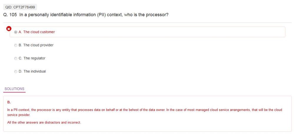The height and width of the screenshot is (134, 294).
Task: Click "The individual" answer text
Action: coord(35,71)
